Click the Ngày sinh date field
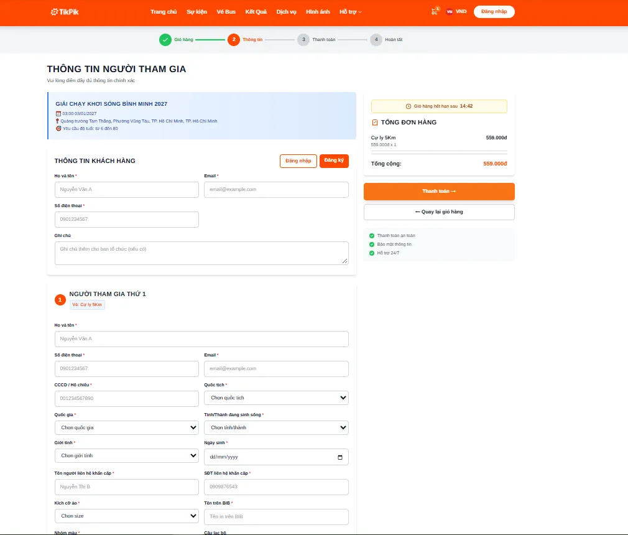The width and height of the screenshot is (628, 535). 276,457
